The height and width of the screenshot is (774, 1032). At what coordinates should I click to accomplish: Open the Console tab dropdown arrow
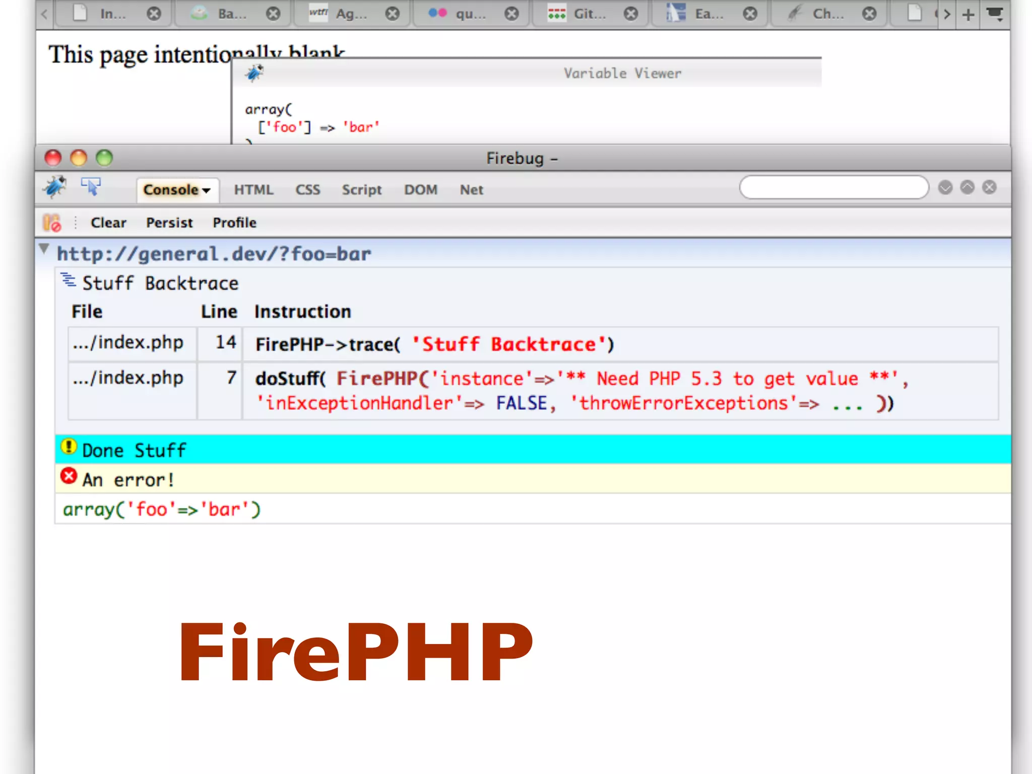pos(207,190)
